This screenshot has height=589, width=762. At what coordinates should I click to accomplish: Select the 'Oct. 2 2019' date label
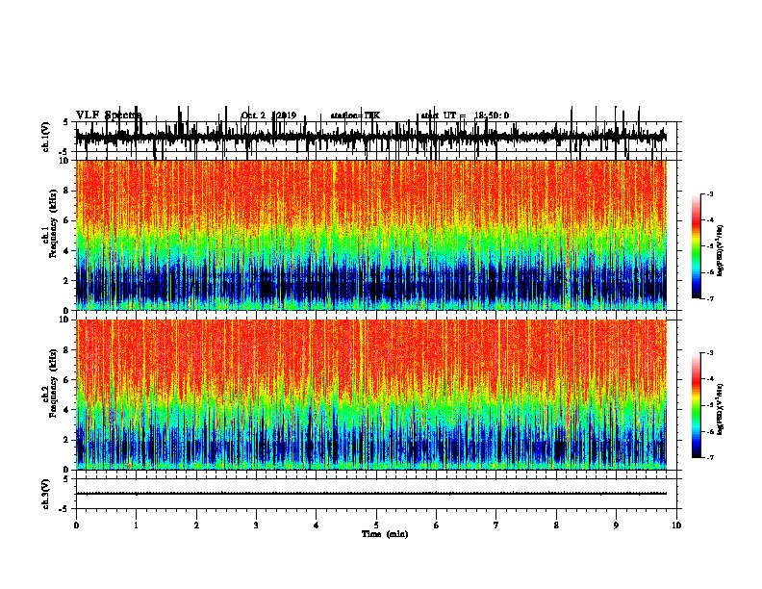[268, 115]
